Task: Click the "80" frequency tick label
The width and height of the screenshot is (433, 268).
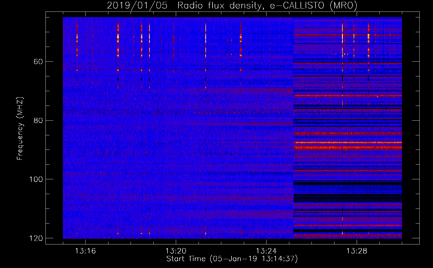Action: [38, 120]
